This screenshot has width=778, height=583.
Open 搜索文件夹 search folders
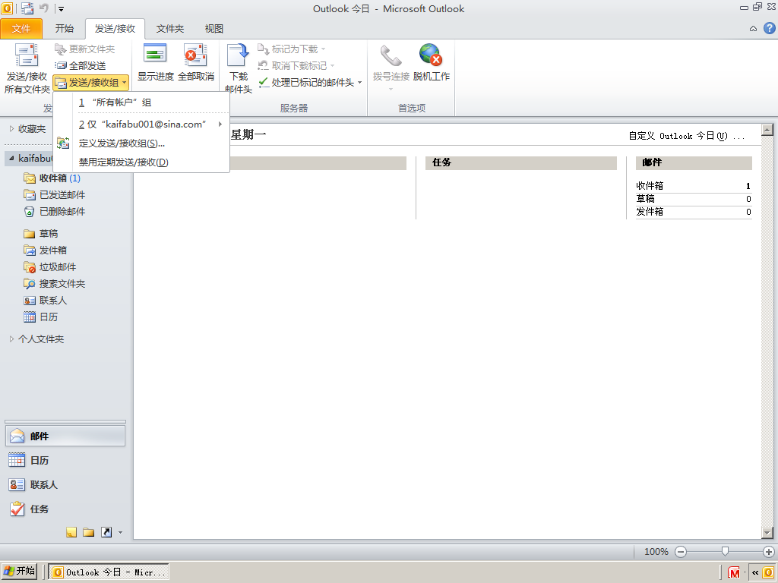pyautogui.click(x=55, y=284)
